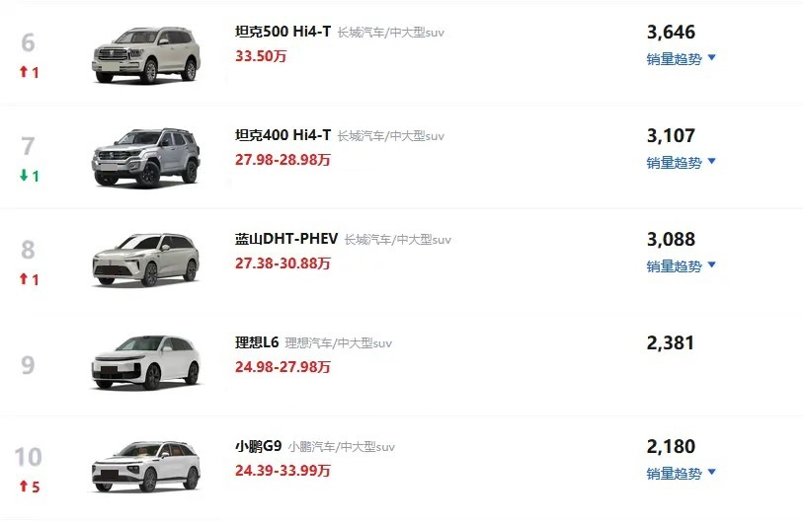803x526 pixels.
Task: Open the 蓝山DHT-PHEV car thumbnail
Action: [x=146, y=260]
